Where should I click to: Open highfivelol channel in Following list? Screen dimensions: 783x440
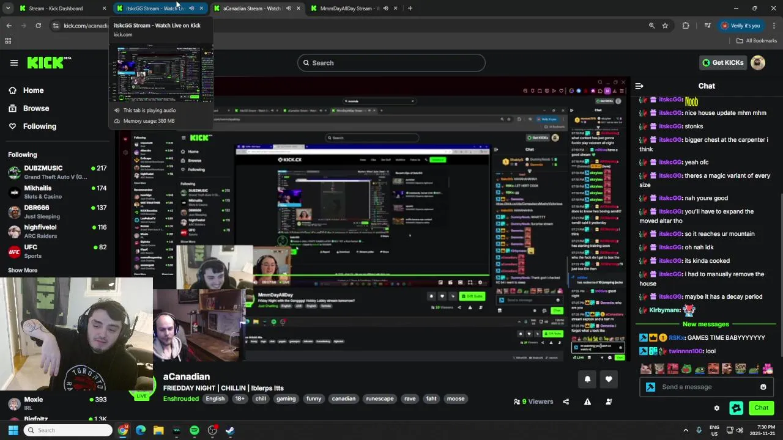(x=57, y=231)
